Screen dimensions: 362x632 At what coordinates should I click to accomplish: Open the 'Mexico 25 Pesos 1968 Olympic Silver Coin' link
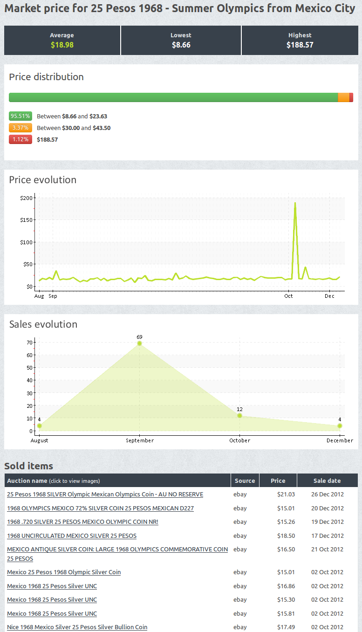click(x=64, y=572)
